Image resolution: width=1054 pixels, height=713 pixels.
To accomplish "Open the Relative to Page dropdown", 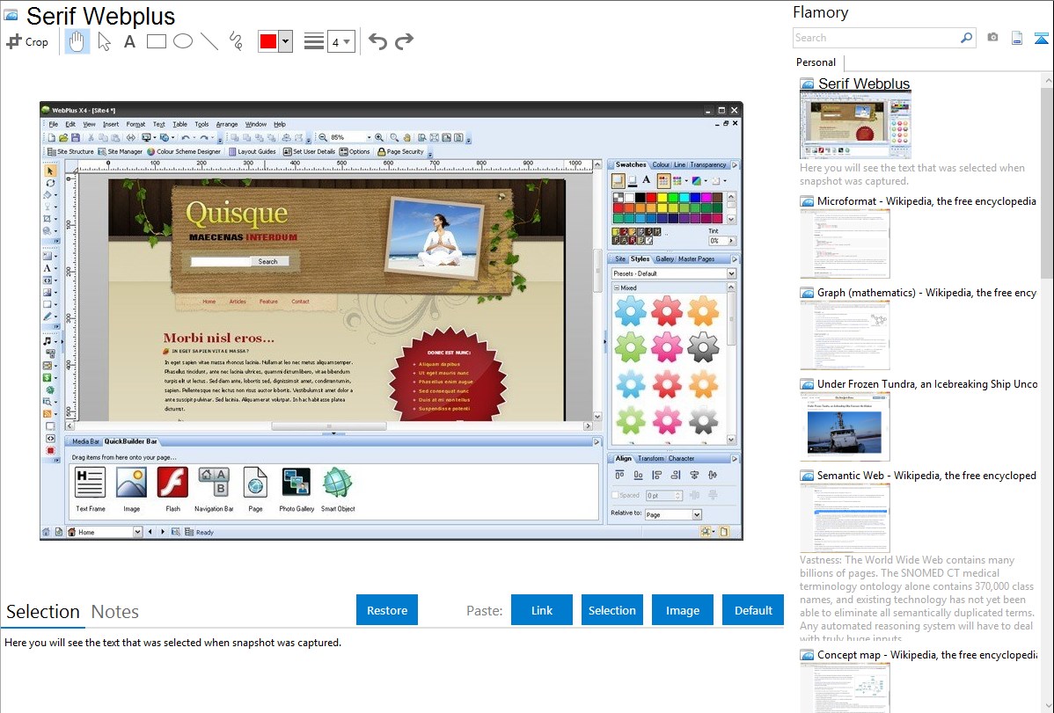I will 673,515.
